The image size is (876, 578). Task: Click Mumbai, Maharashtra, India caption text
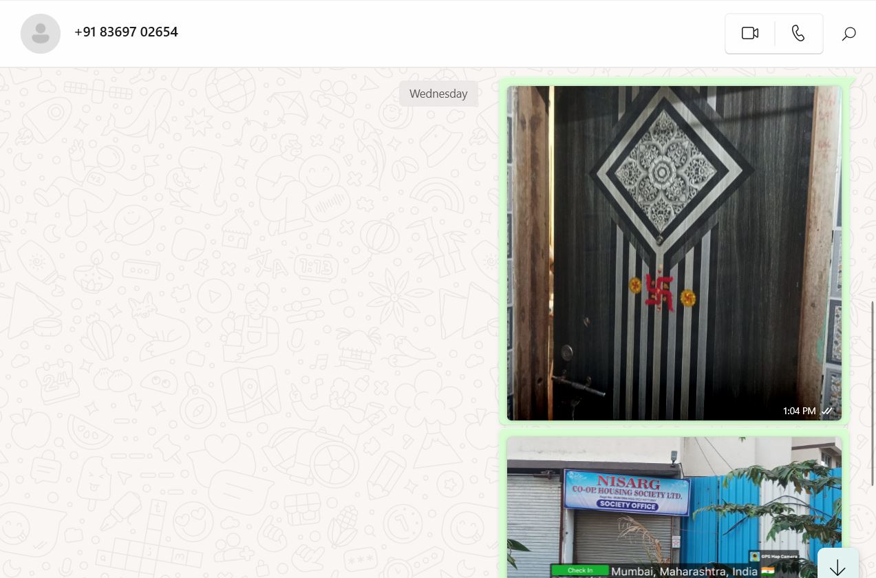684,571
